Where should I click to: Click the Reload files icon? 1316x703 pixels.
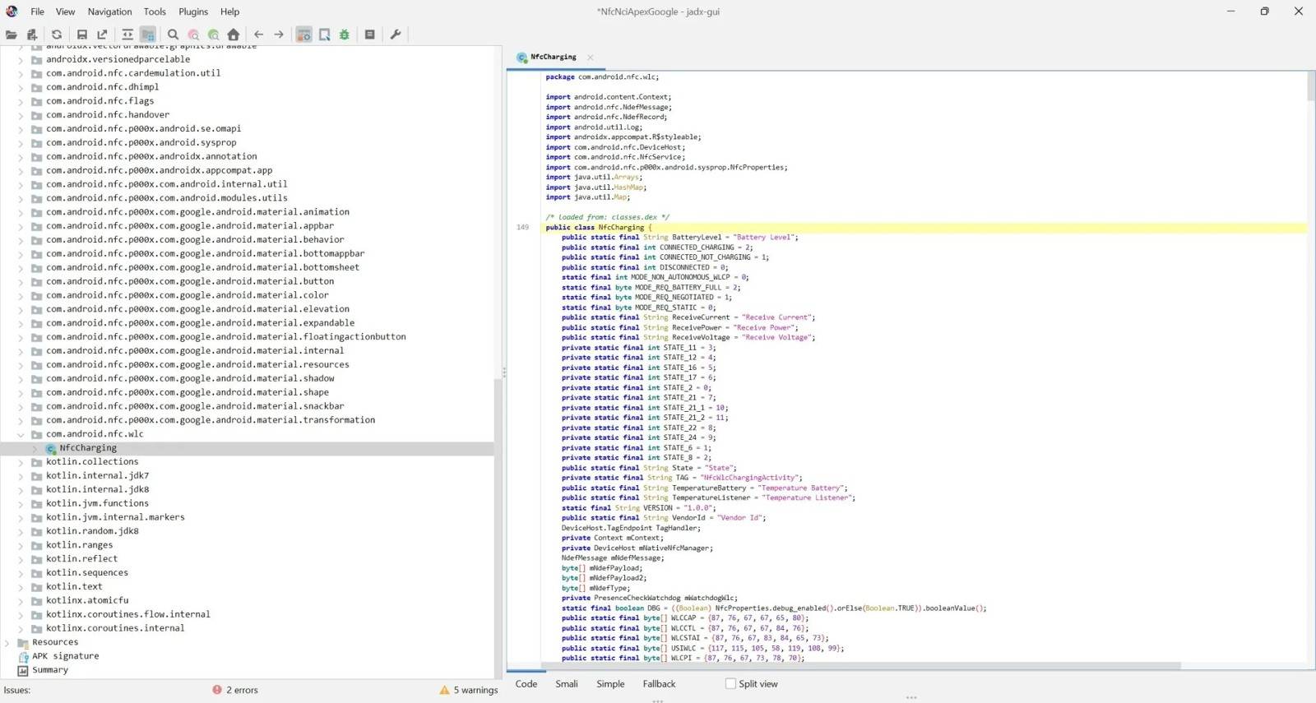57,35
